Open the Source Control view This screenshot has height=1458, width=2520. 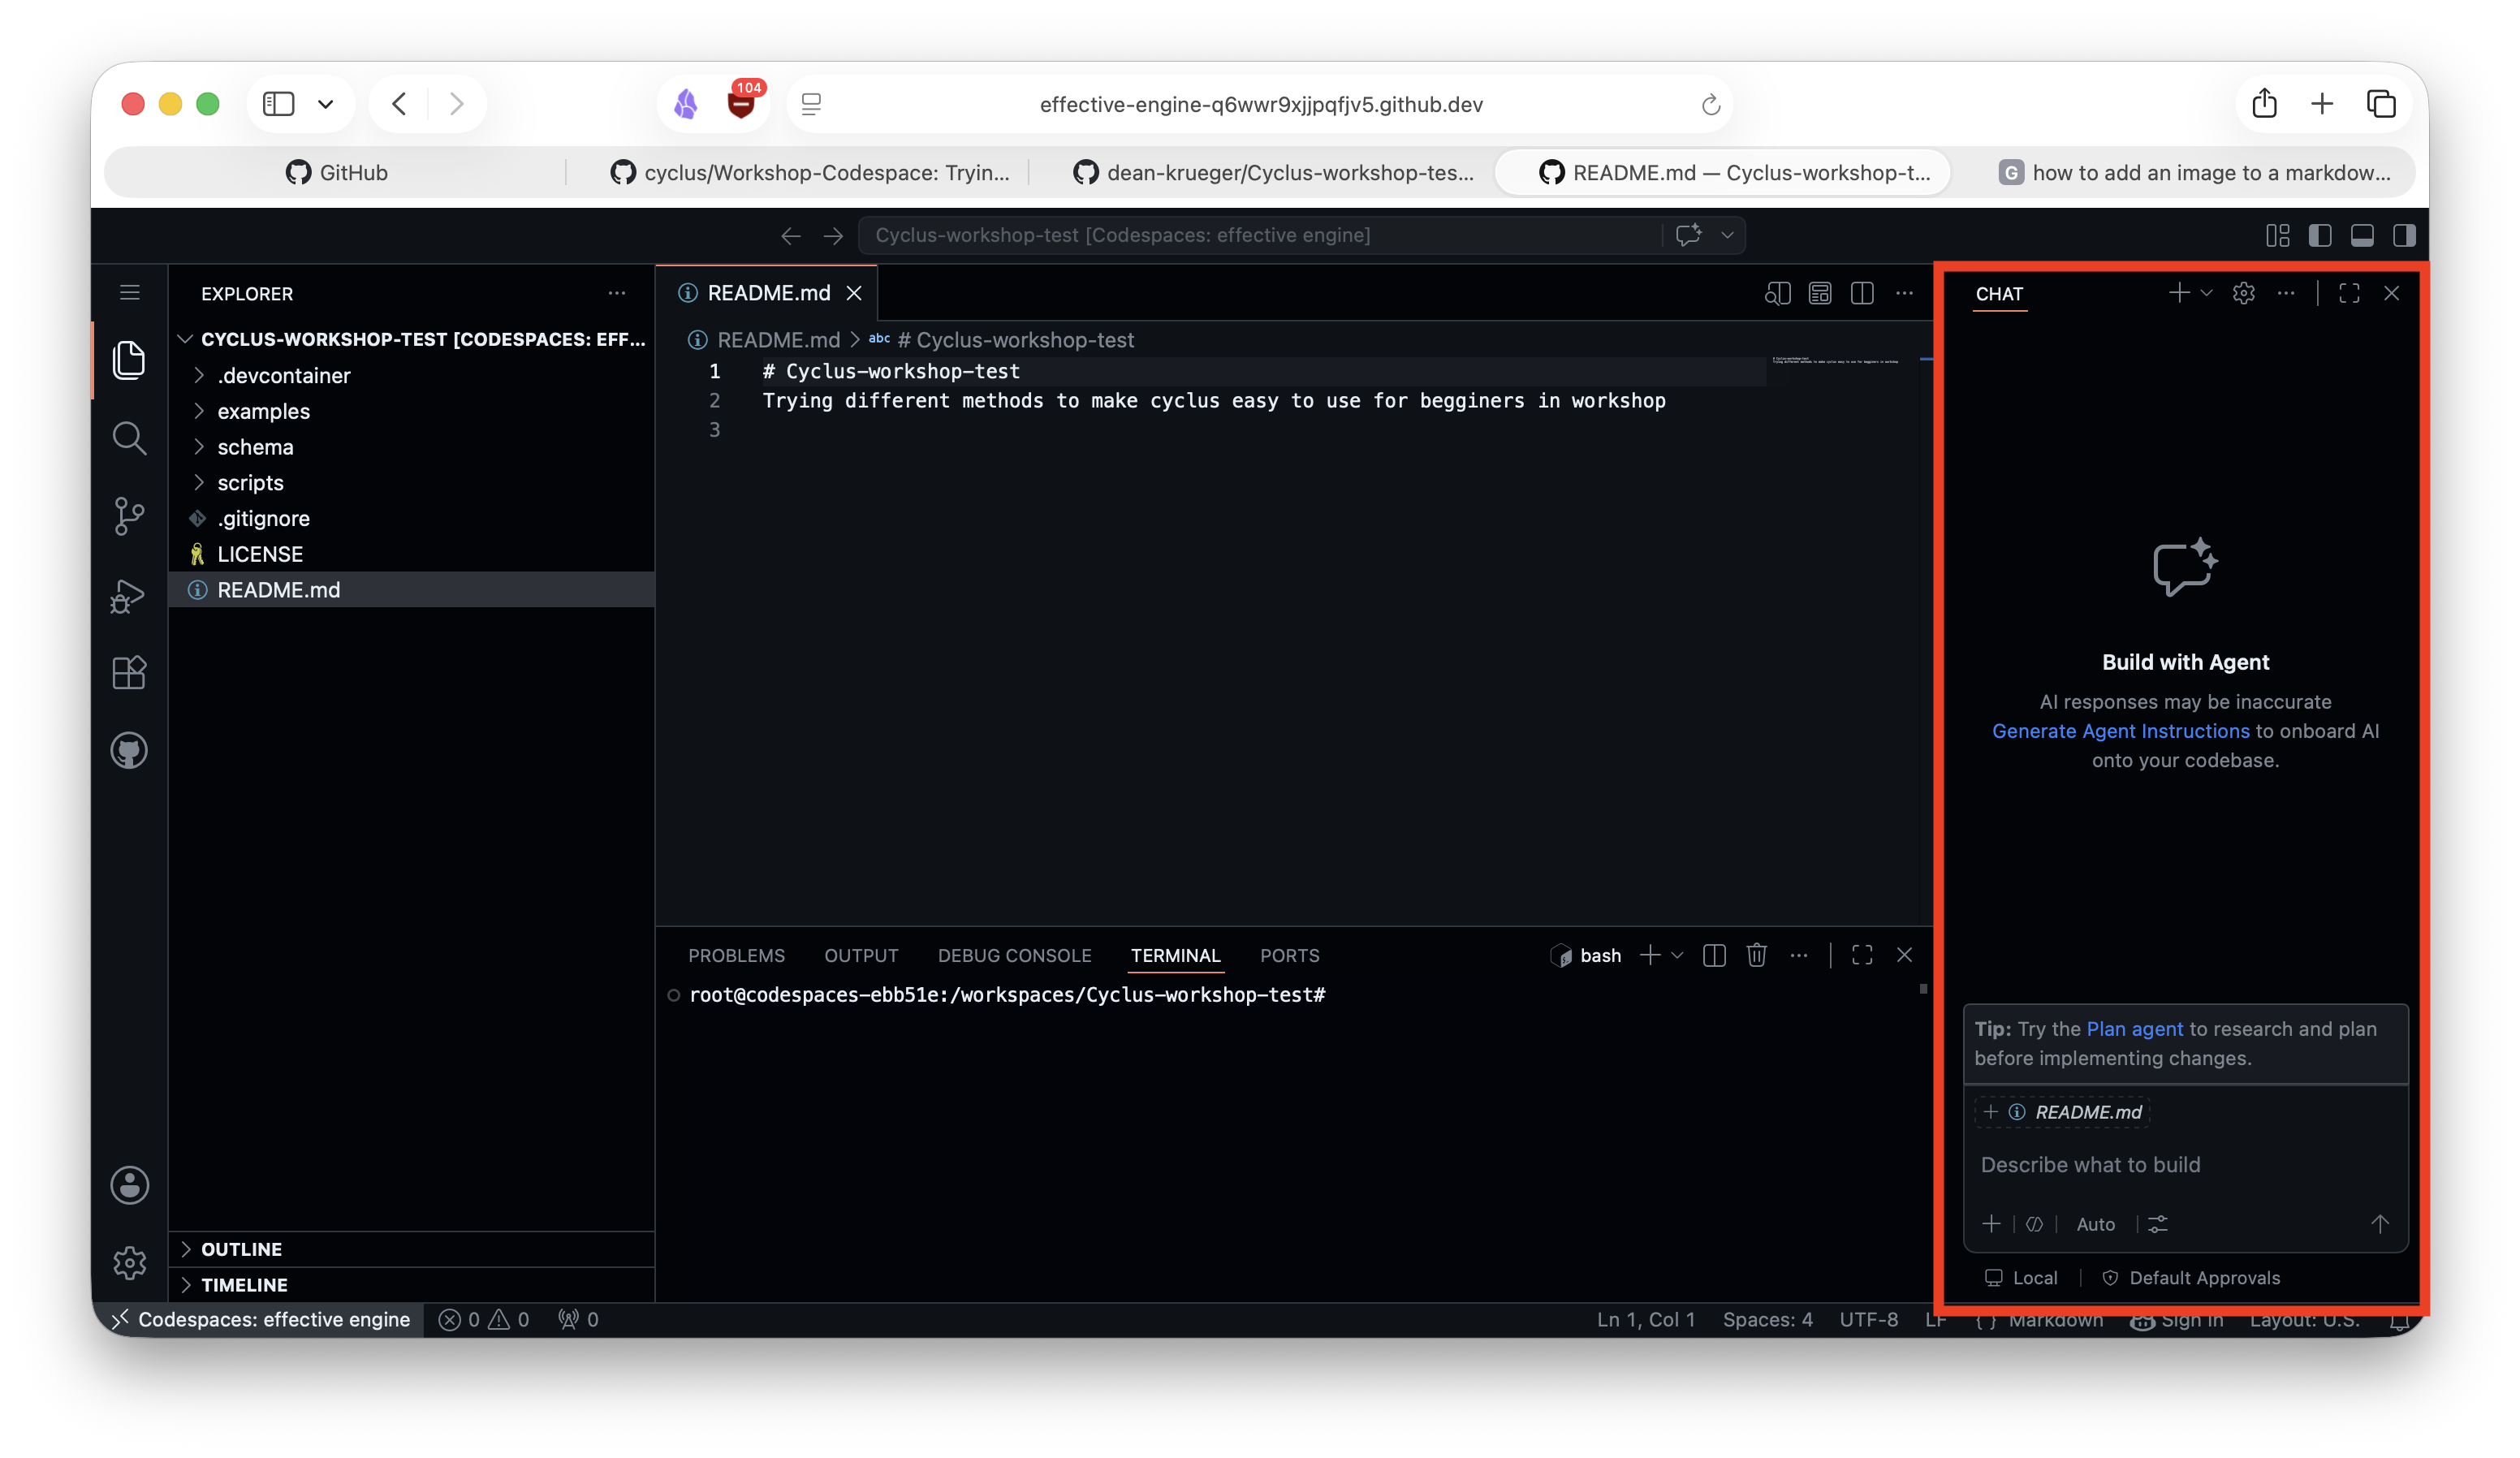[129, 516]
